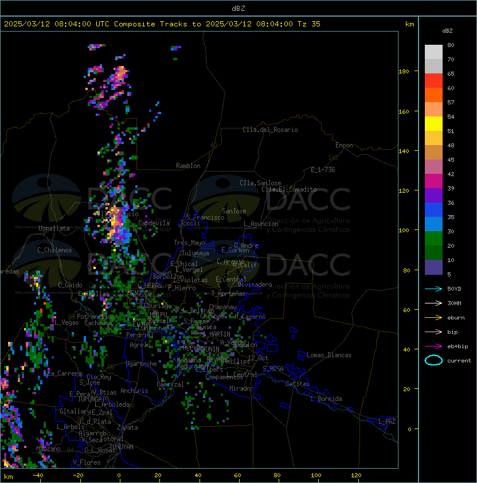Click the 'Mirador' place label
The width and height of the screenshot is (477, 483).
pos(241,388)
